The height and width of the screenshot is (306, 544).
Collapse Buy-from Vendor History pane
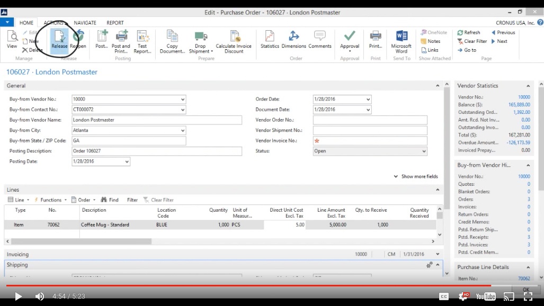[x=528, y=165]
